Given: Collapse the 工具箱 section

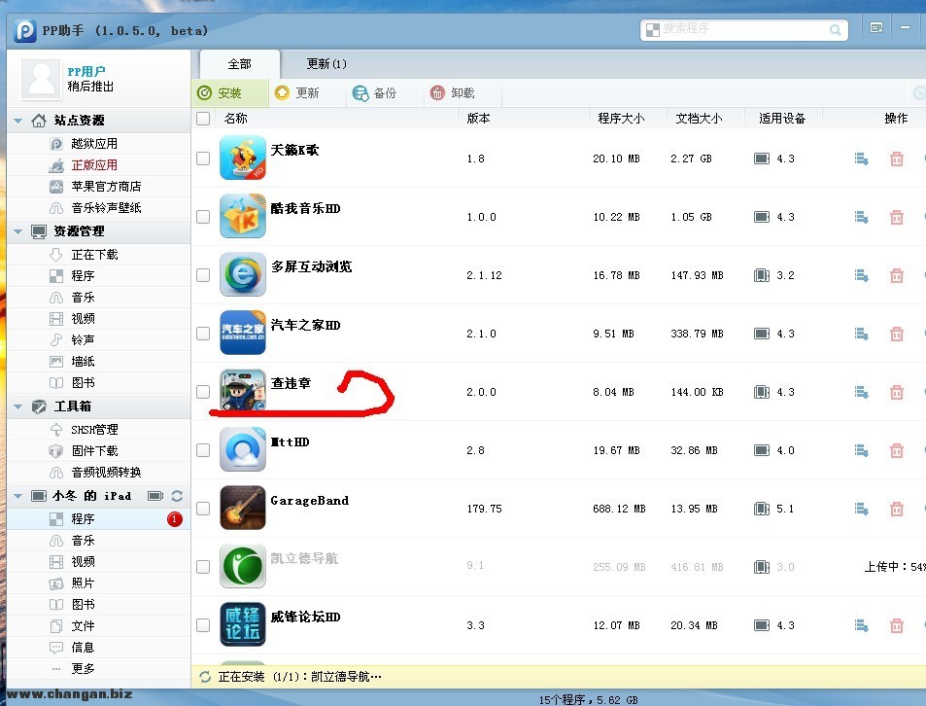Looking at the screenshot, I should pyautogui.click(x=17, y=406).
